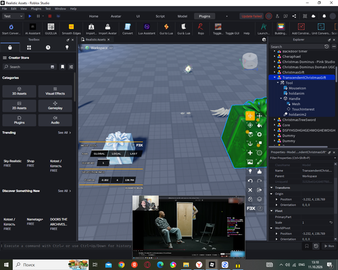Viewport: 338px width, 270px height.
Task: Toggle the command bar bookmark icon
Action: 307,246
